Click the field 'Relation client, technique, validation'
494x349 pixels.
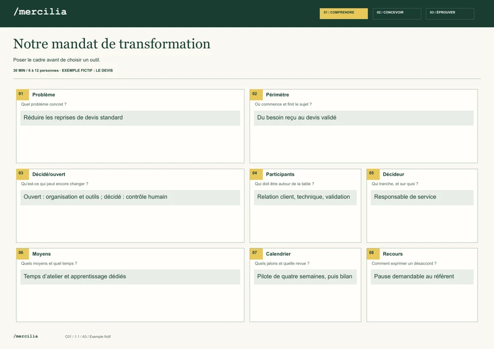(x=305, y=197)
